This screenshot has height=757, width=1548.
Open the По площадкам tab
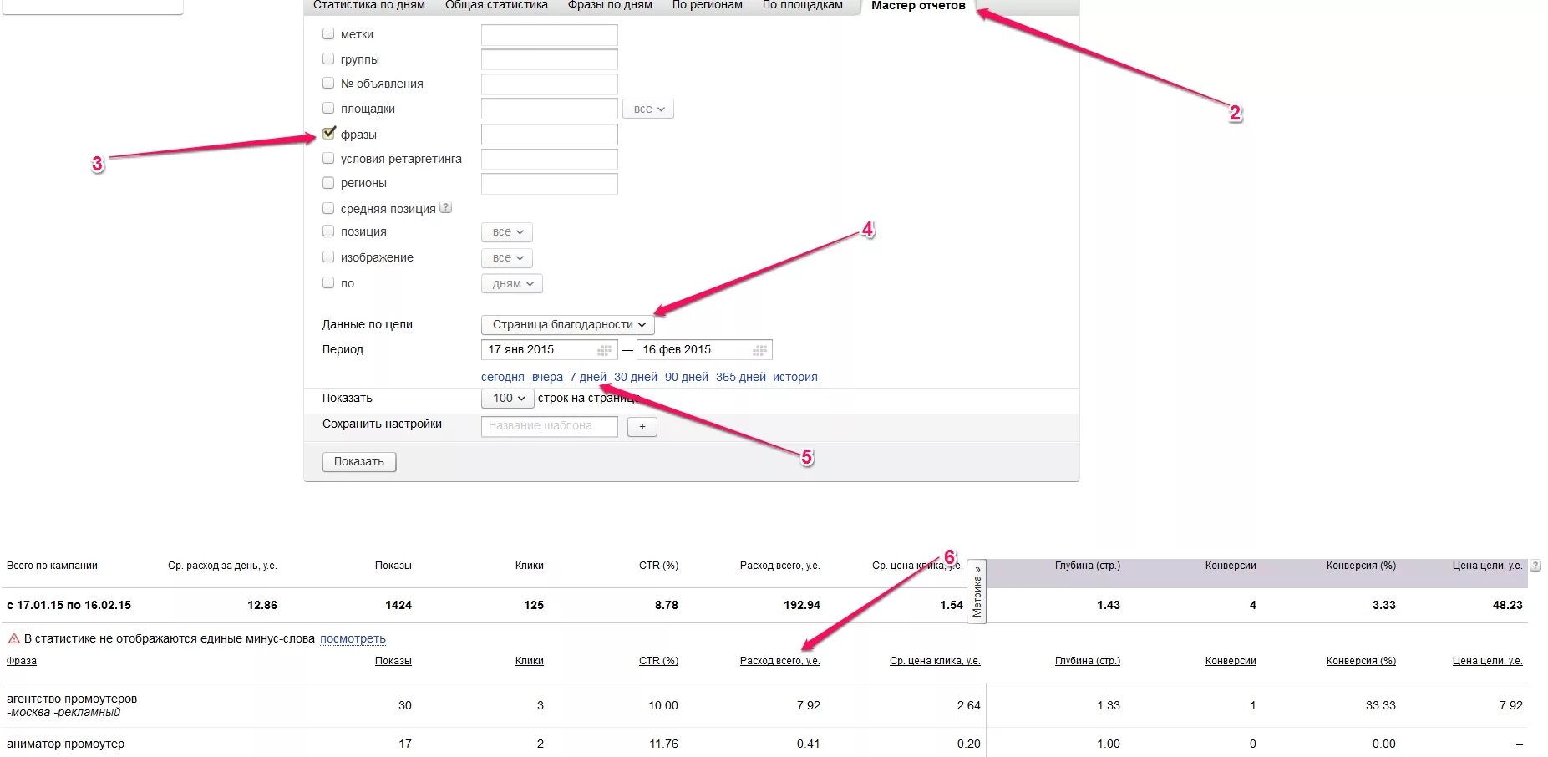pyautogui.click(x=803, y=5)
